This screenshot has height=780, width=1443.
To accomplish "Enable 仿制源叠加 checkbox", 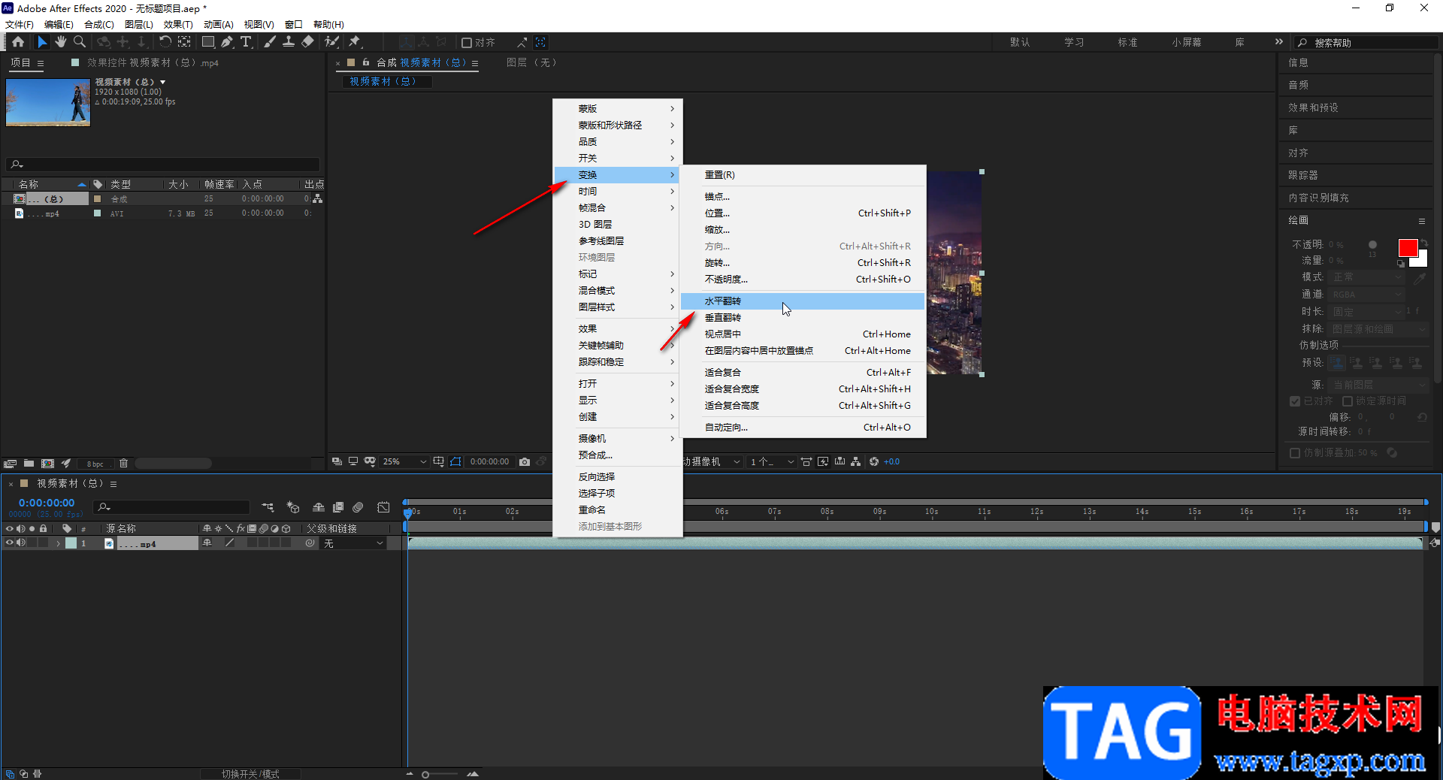I will (1295, 453).
